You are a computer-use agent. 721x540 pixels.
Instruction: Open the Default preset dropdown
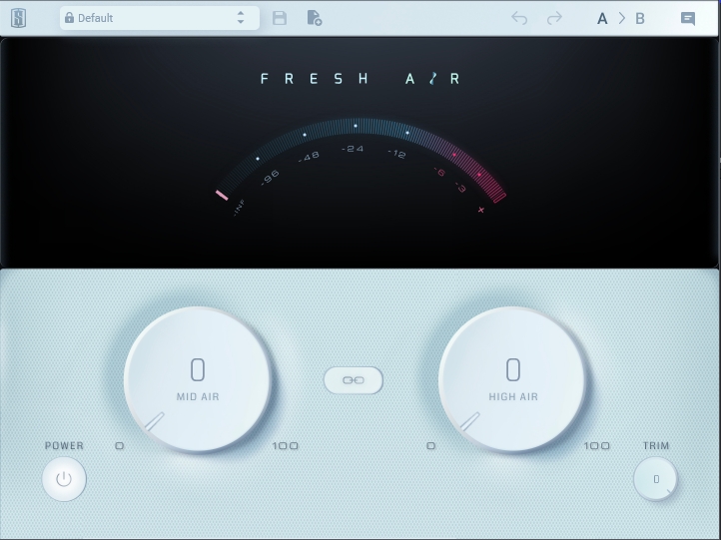click(x=150, y=18)
